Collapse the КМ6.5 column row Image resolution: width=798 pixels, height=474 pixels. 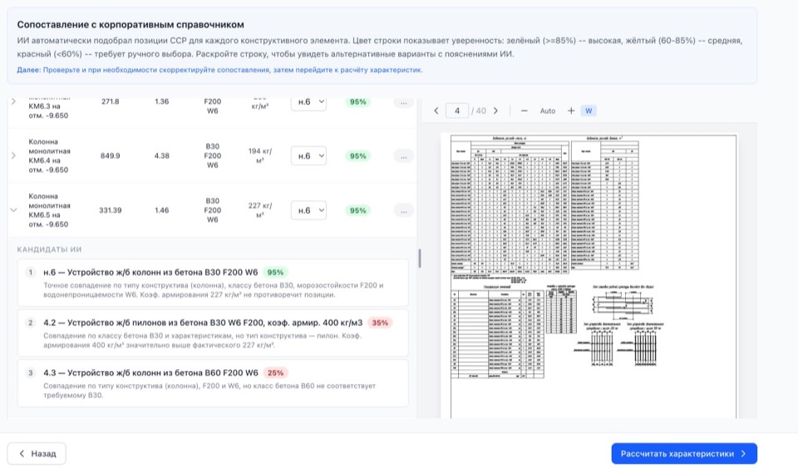point(12,210)
